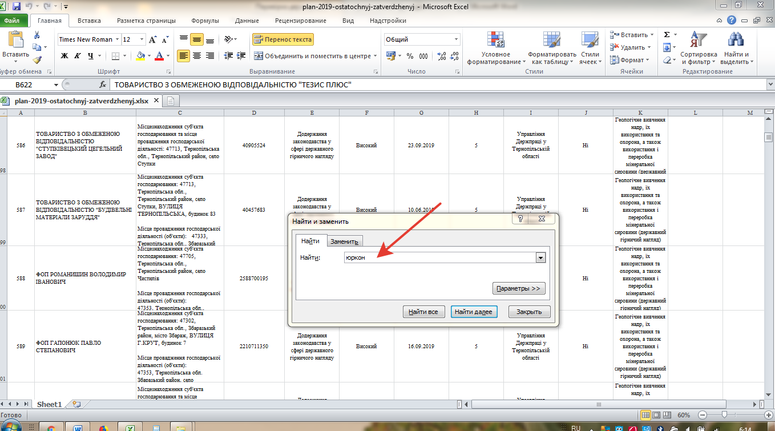Open the Файл tab

[13, 21]
